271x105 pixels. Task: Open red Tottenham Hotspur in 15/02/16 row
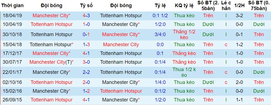coord(121,91)
